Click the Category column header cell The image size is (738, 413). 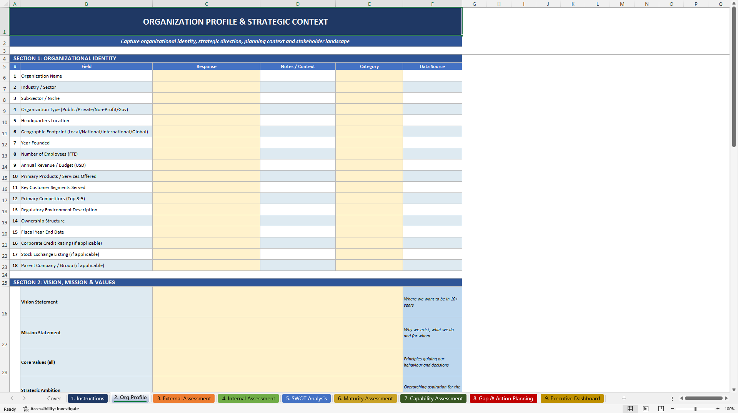pyautogui.click(x=369, y=66)
